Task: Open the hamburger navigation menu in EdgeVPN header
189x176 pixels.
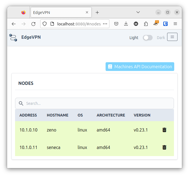Action: tap(172, 37)
